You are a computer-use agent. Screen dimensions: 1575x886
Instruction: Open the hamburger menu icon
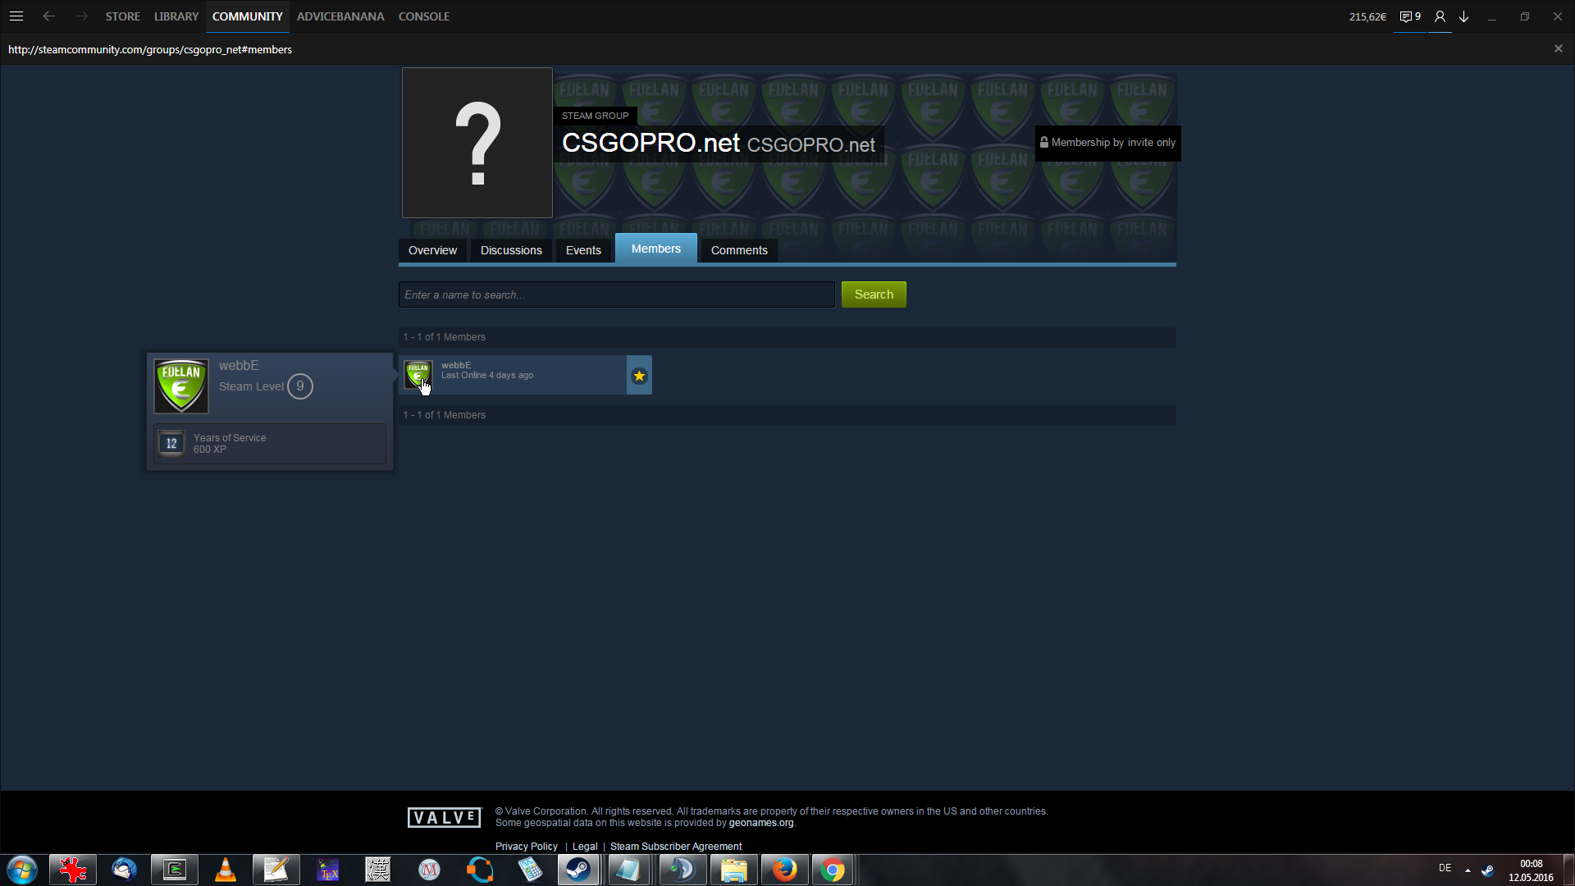(x=16, y=16)
